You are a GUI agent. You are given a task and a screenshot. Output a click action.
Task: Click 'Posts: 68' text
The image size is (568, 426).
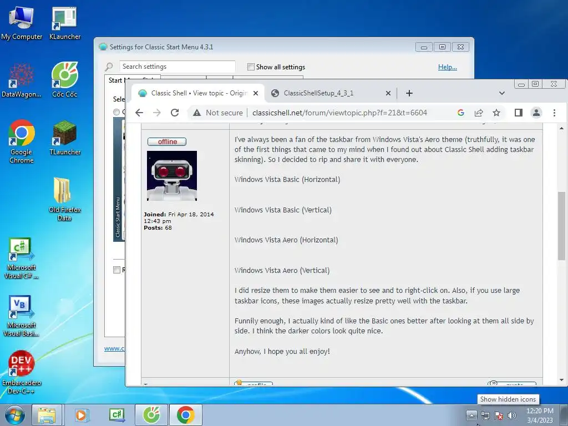[158, 228]
